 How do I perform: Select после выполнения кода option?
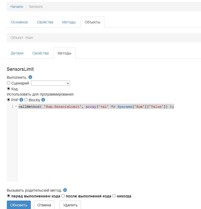[x=63, y=196]
